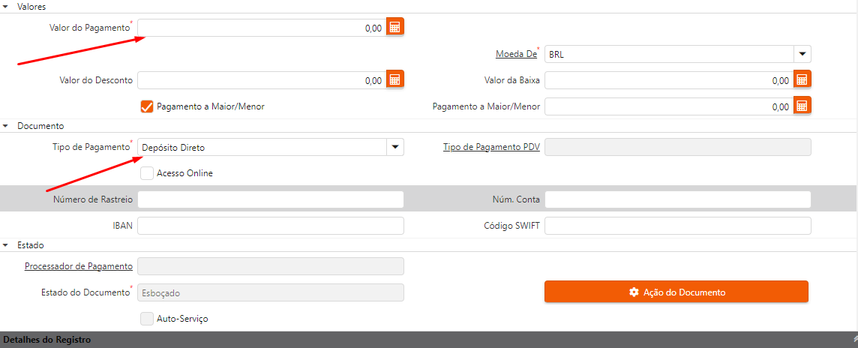Expand the Detalhes do Registro panel
Viewport: 858px width, 348px height.
pyautogui.click(x=854, y=340)
